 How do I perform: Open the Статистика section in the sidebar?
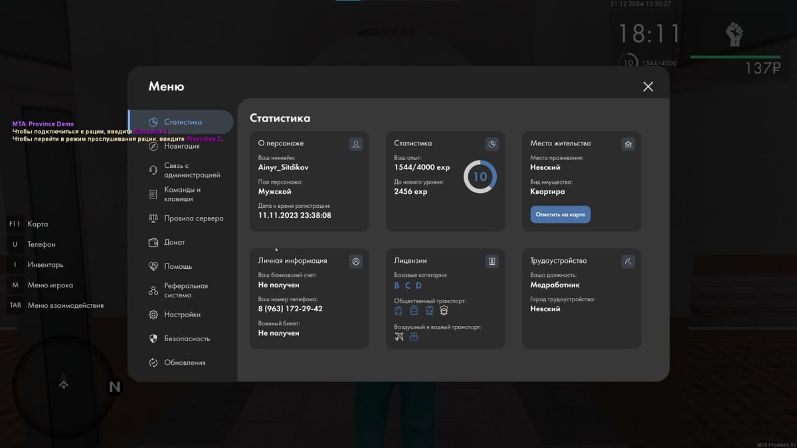click(181, 122)
